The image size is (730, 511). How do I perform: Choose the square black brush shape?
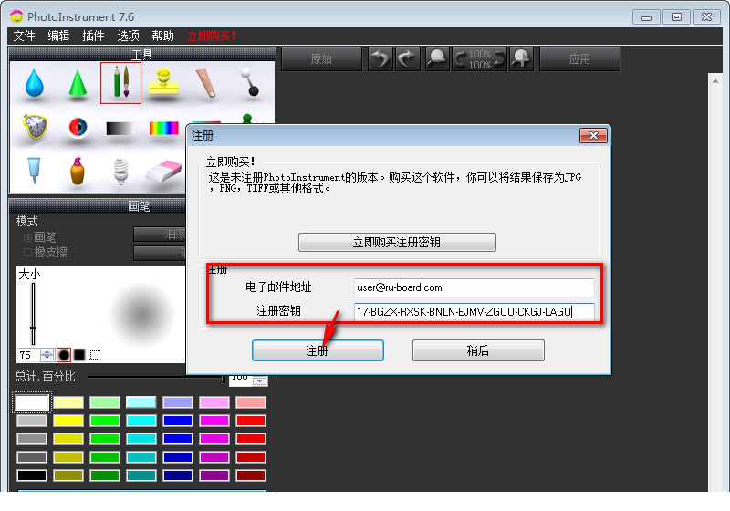pos(79,355)
